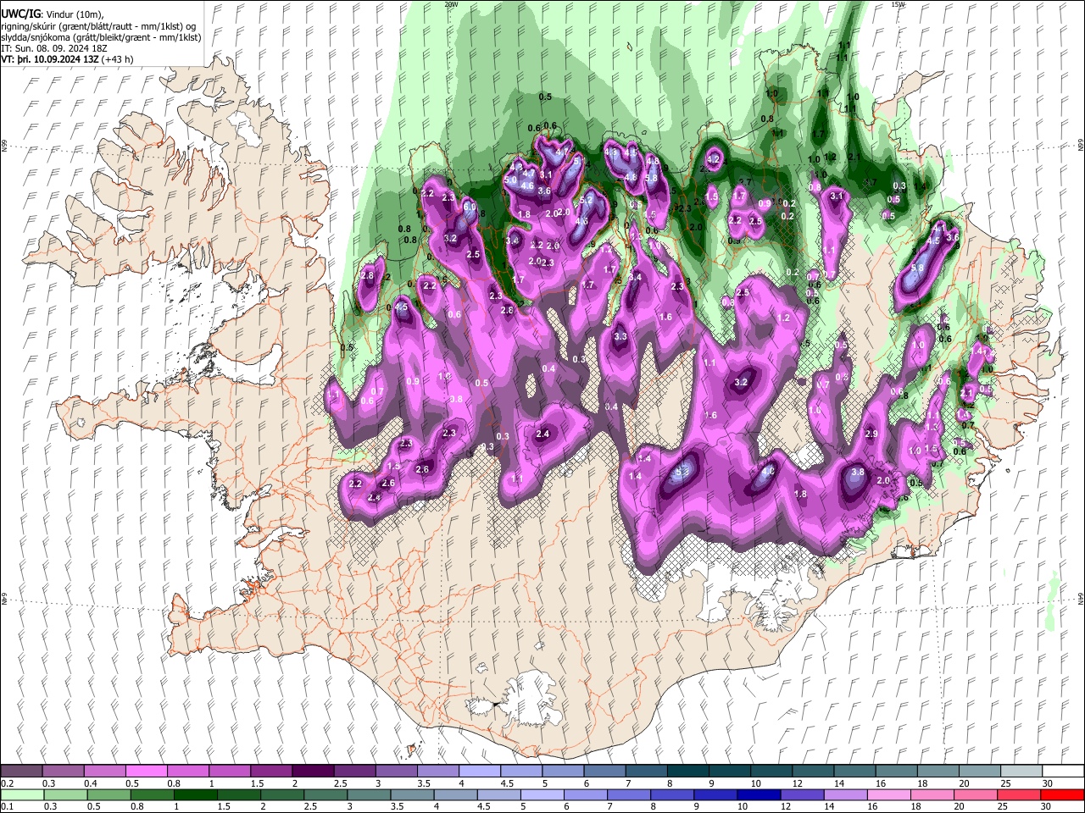
Task: Click the 'rigning/skúrir' legend description line
Action: (98, 25)
